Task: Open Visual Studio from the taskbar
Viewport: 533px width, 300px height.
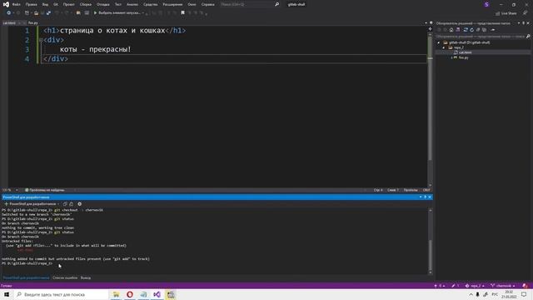Action: pos(157,294)
